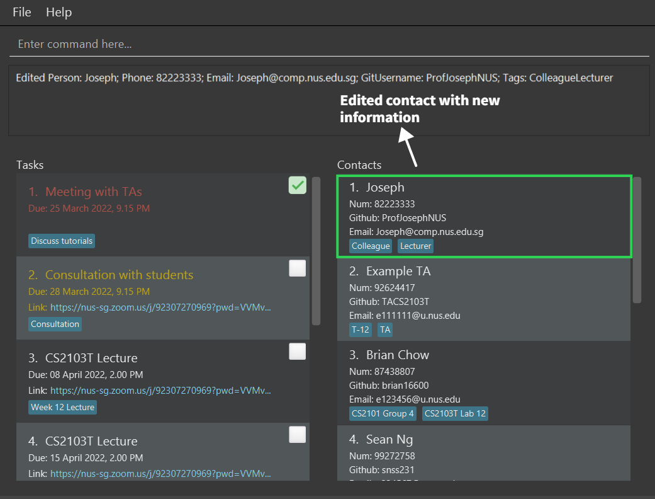Open Zoom link in 08 April lecture task
Viewport: 655px width, 499px height.
[160, 390]
